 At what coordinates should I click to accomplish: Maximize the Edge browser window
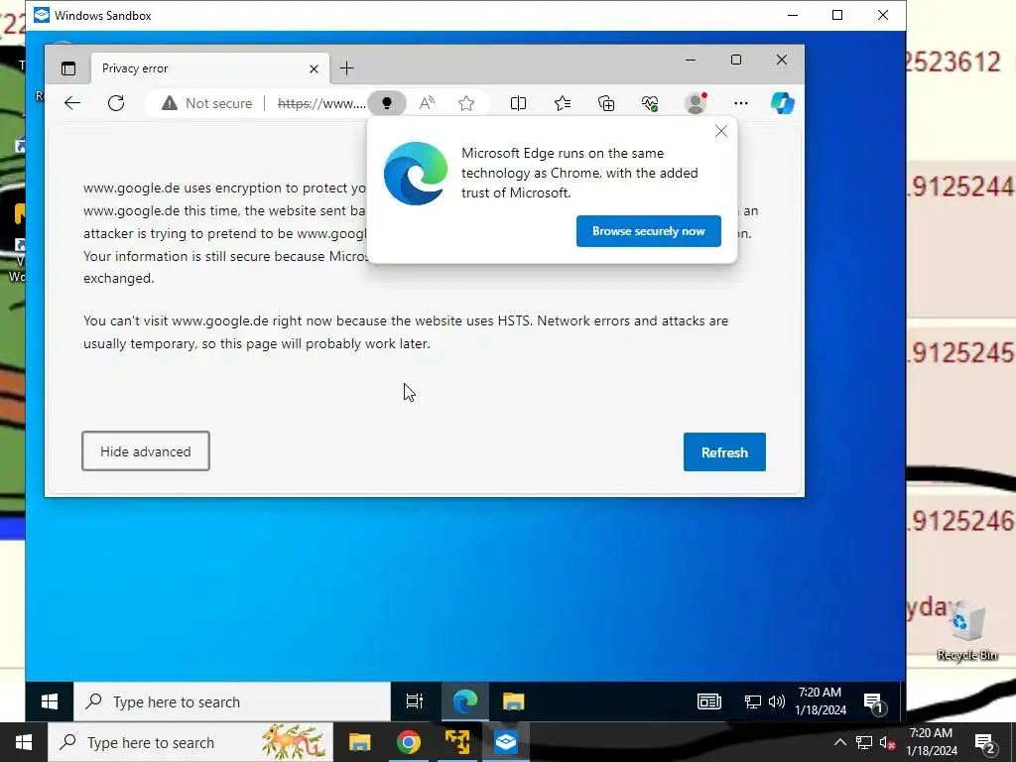(736, 60)
